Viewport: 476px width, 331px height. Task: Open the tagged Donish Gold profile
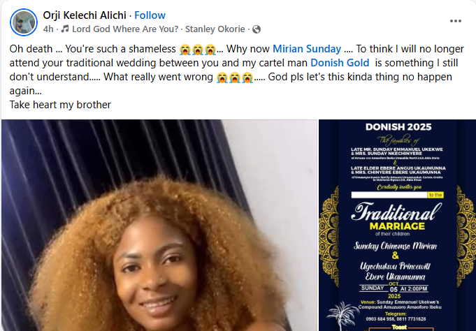coord(340,63)
